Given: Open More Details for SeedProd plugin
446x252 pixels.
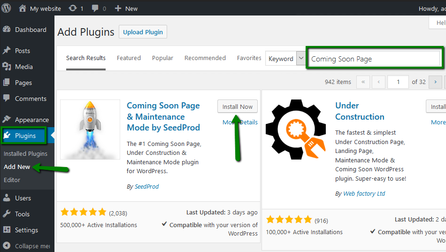Looking at the screenshot, I should [240, 122].
